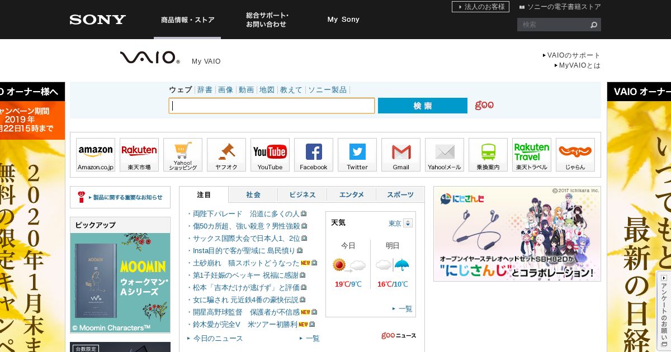Click the VAIO logo
The height and width of the screenshot is (352, 671).
[x=149, y=58]
